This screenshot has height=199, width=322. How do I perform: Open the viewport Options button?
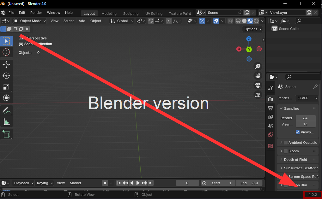coord(253,29)
